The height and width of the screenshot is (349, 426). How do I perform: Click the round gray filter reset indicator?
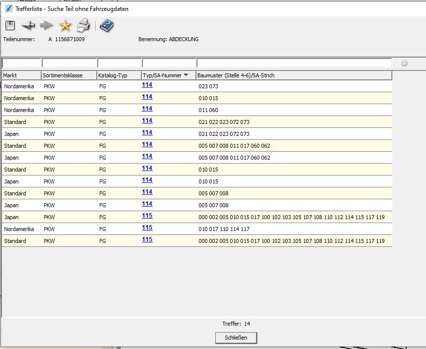[x=404, y=63]
